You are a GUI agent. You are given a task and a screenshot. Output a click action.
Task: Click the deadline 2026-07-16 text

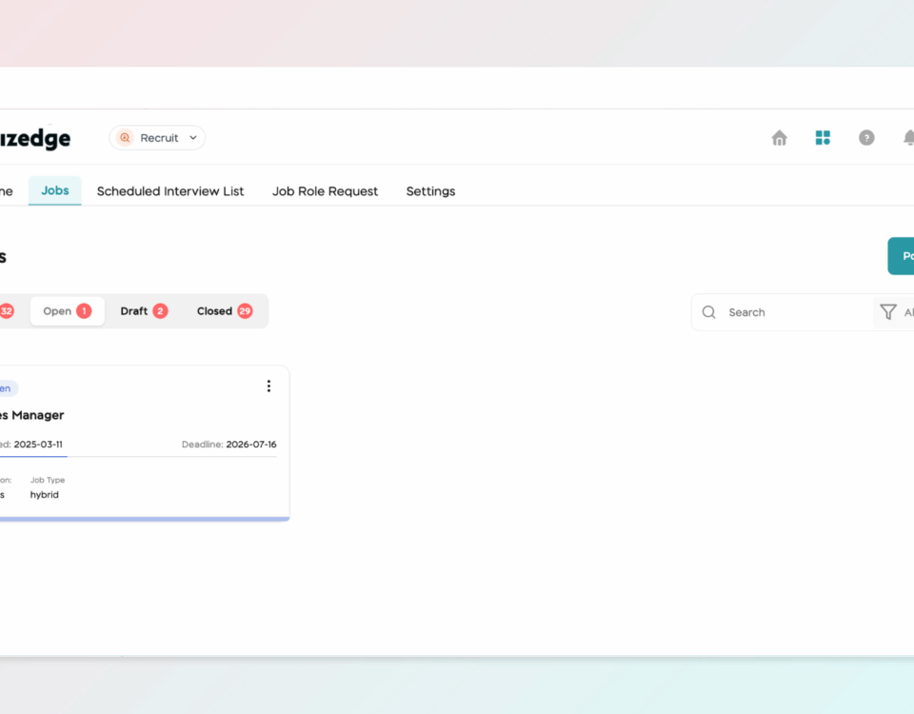click(251, 445)
